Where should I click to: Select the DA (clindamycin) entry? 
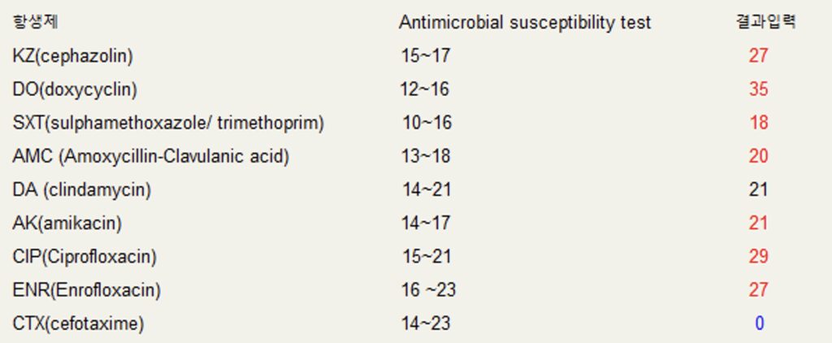(82, 189)
